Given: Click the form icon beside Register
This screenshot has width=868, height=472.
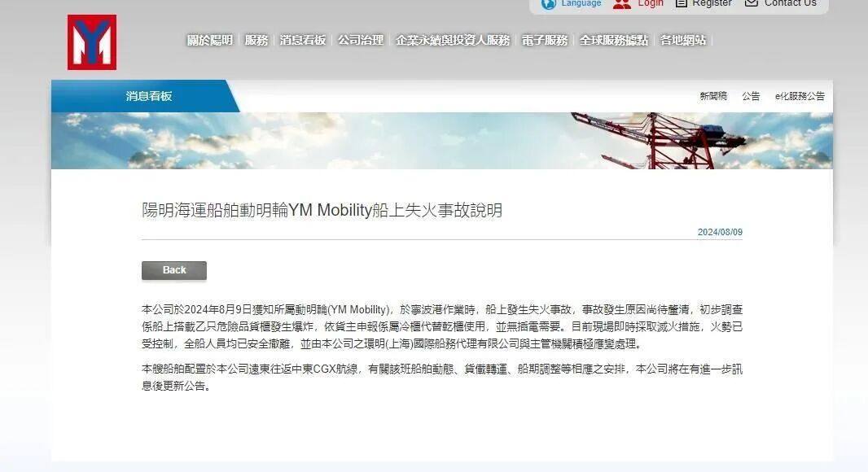Looking at the screenshot, I should point(682,3).
